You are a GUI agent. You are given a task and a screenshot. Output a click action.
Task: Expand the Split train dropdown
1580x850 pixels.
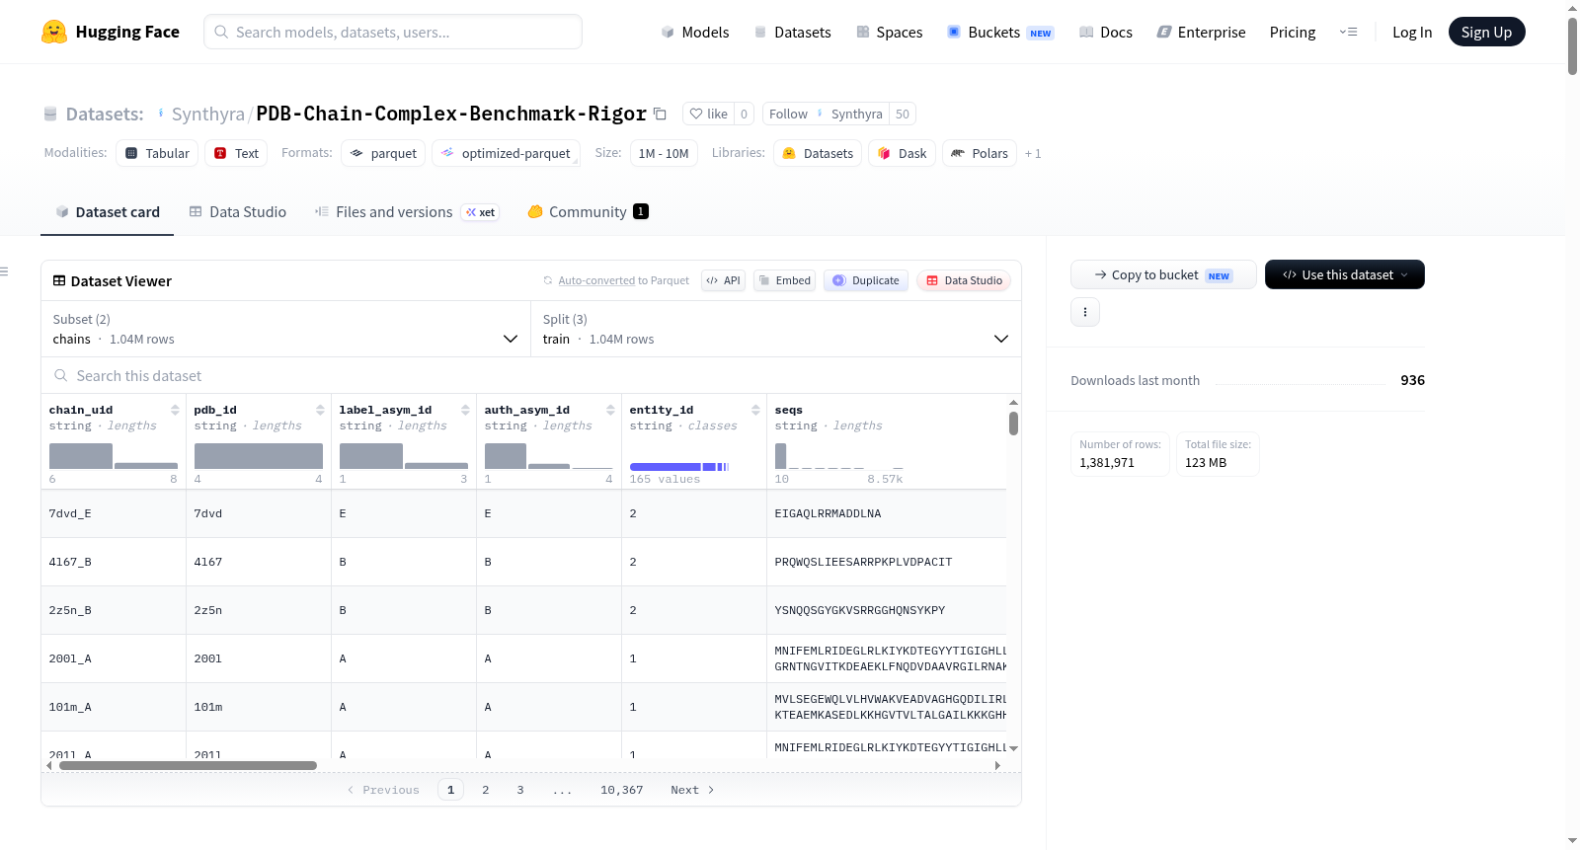coord(775,329)
